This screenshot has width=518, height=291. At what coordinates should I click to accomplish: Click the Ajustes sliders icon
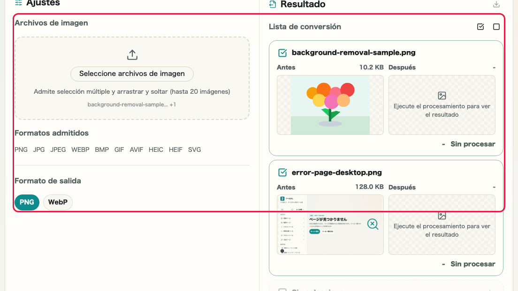tap(18, 3)
